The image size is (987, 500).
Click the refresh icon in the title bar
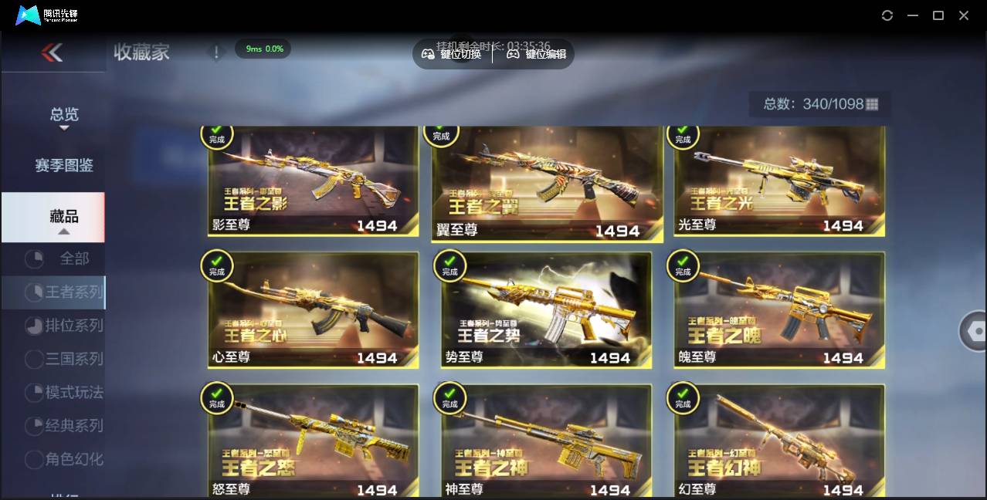click(887, 15)
